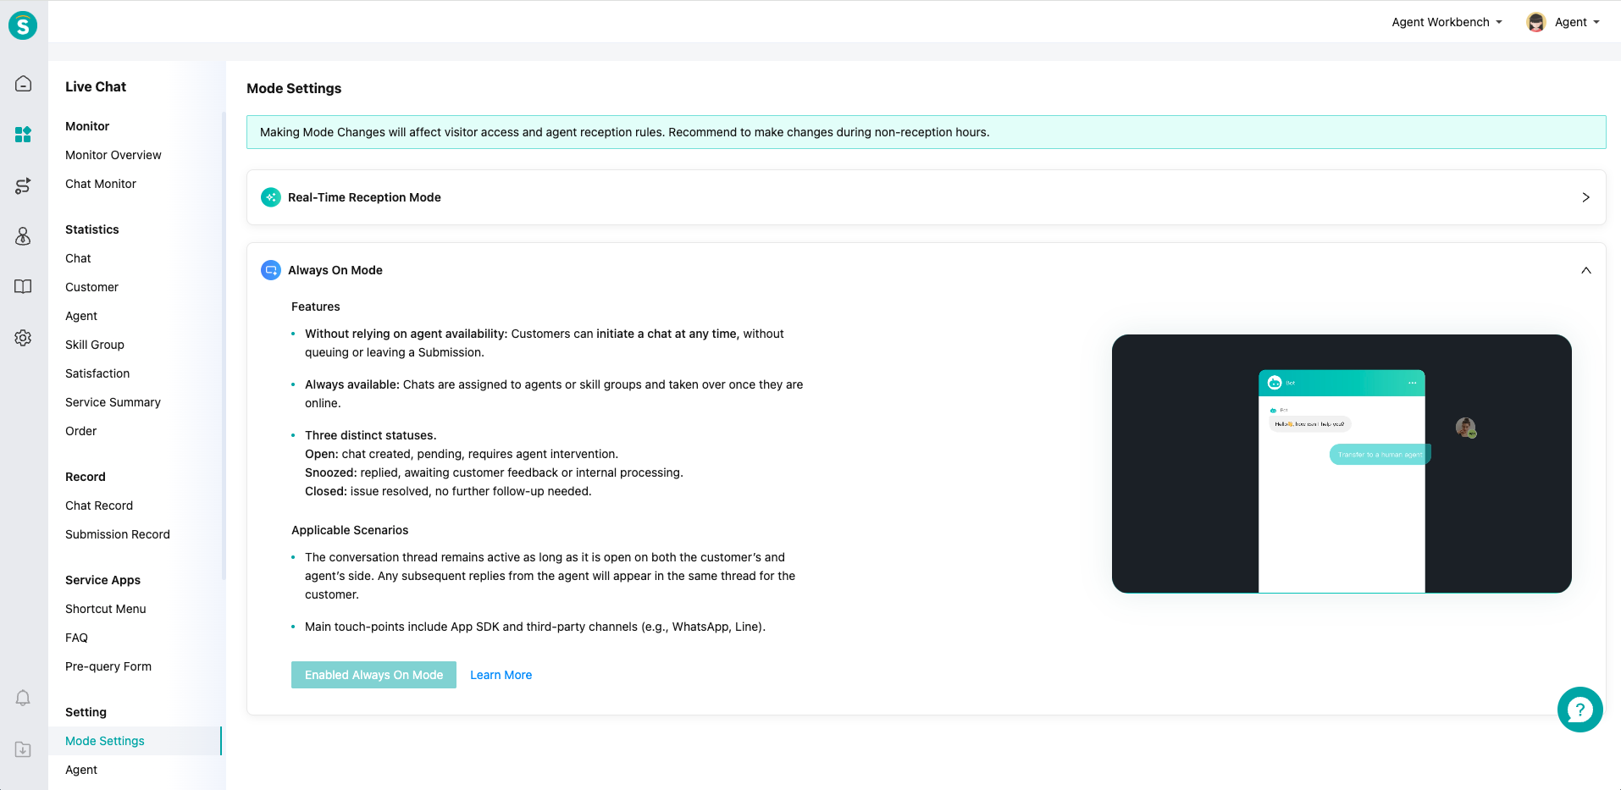Click the floating help question-mark button
Viewport: 1621px width, 790px height.
1580,710
